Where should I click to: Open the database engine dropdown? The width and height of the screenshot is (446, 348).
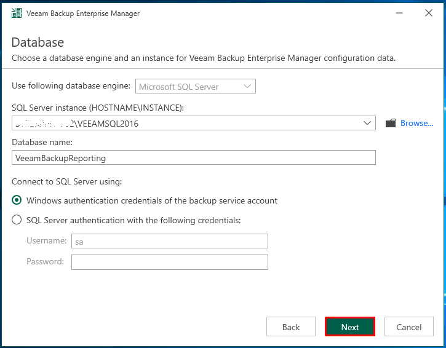click(x=196, y=87)
